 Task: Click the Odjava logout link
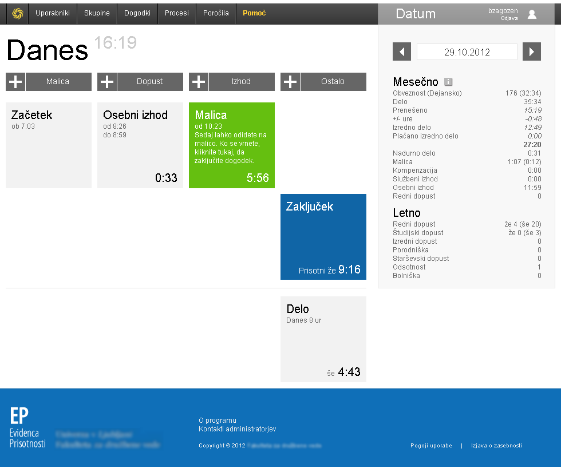509,18
